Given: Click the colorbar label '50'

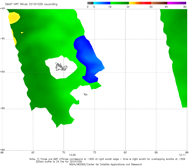Looking at the screenshot, I should pyautogui.click(x=151, y=7).
